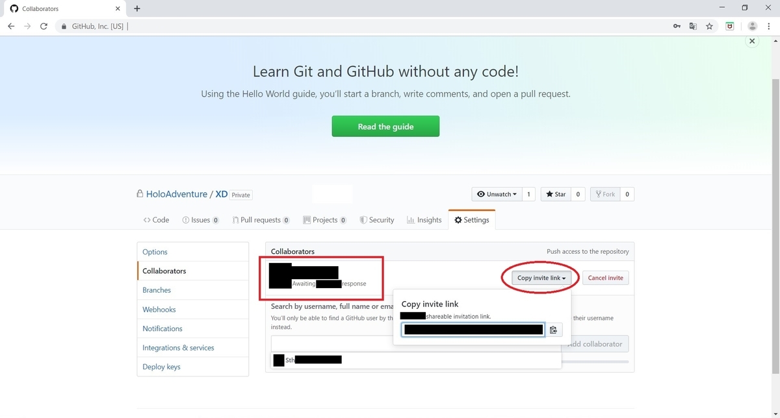The height and width of the screenshot is (418, 780).
Task: Click the Private repository badge
Action: tap(240, 195)
